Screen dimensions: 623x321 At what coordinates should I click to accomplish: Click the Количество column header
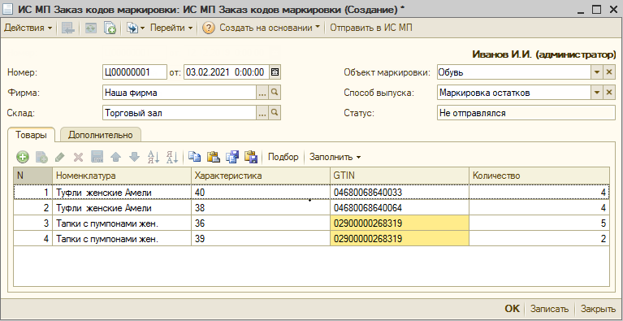539,176
